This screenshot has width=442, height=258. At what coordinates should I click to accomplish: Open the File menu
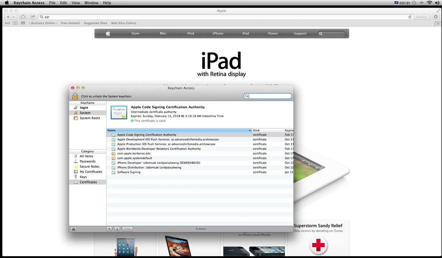[x=52, y=3]
